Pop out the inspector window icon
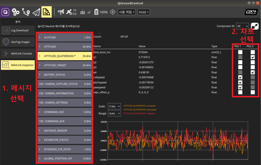The height and width of the screenshot is (165, 261). (255, 26)
